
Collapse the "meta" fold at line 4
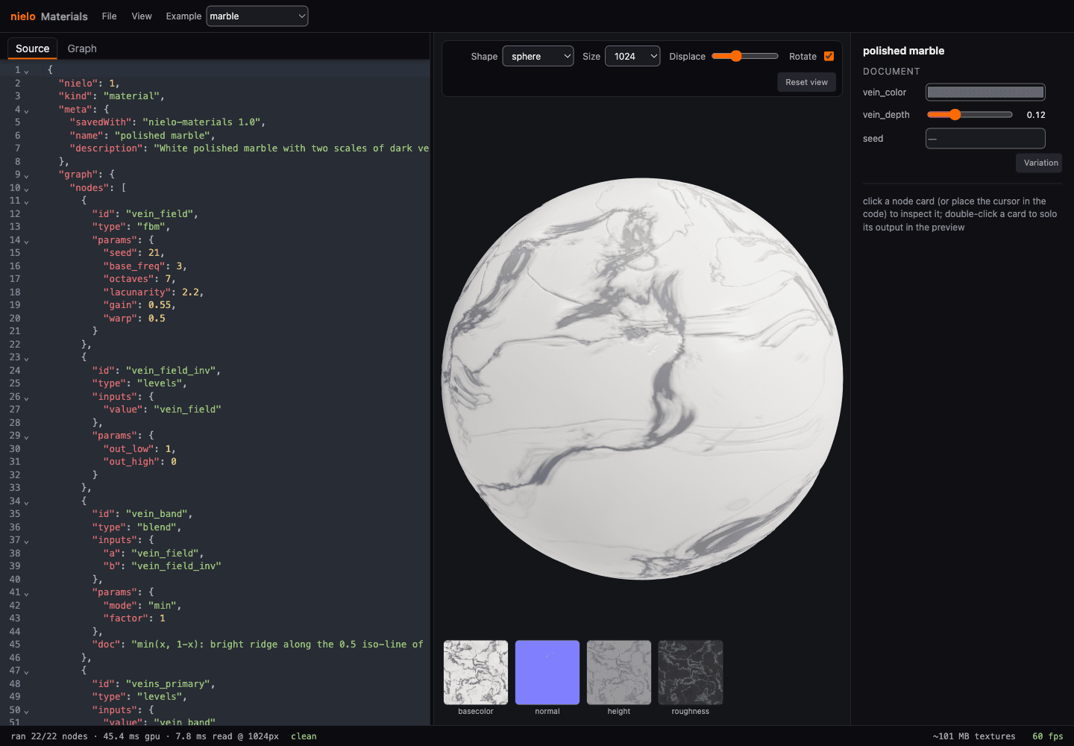(x=26, y=110)
